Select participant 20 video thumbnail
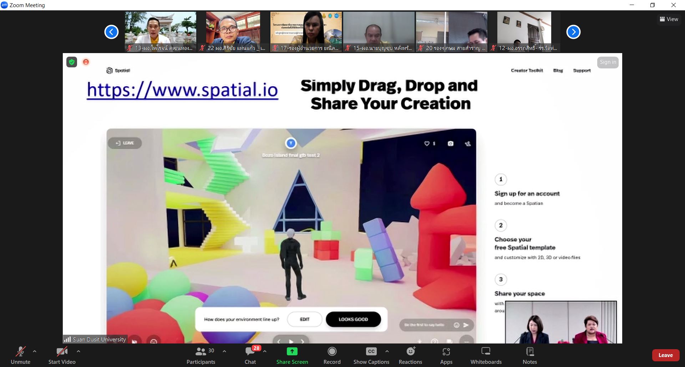Viewport: 685px width, 367px height. point(452,32)
